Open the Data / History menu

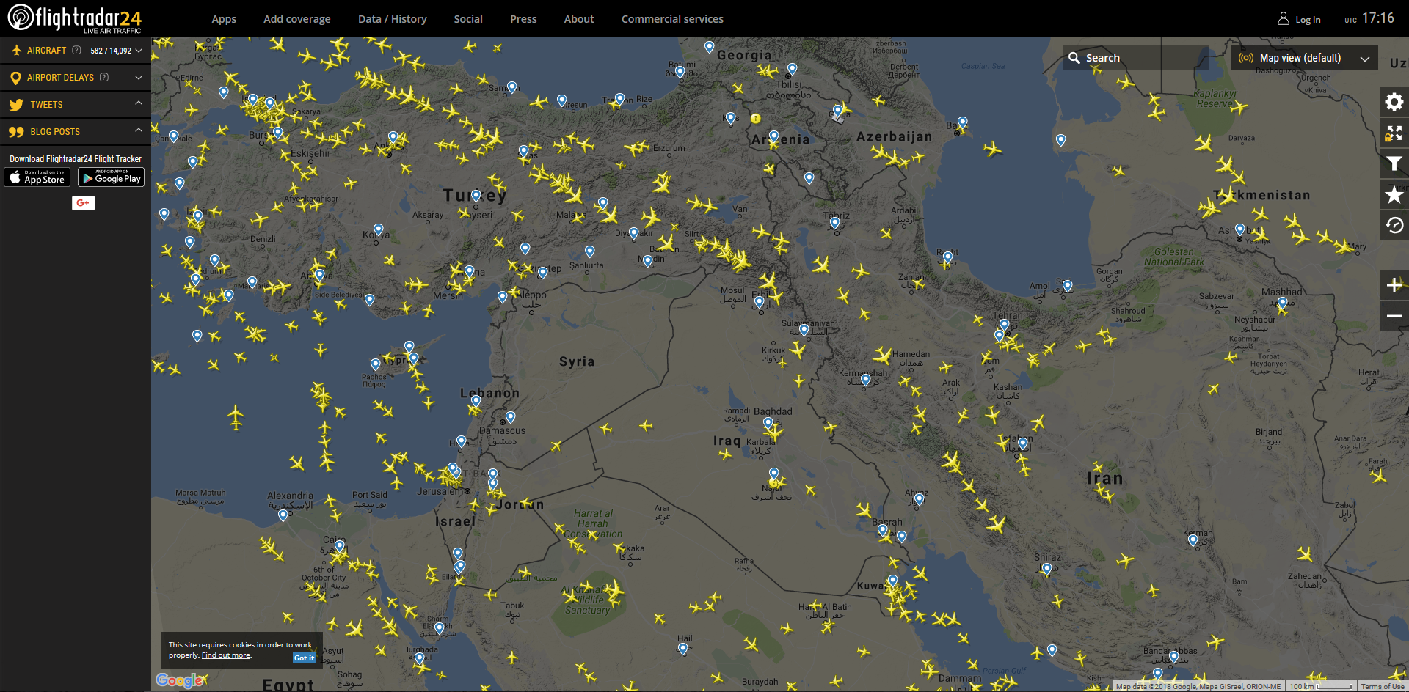click(x=393, y=19)
